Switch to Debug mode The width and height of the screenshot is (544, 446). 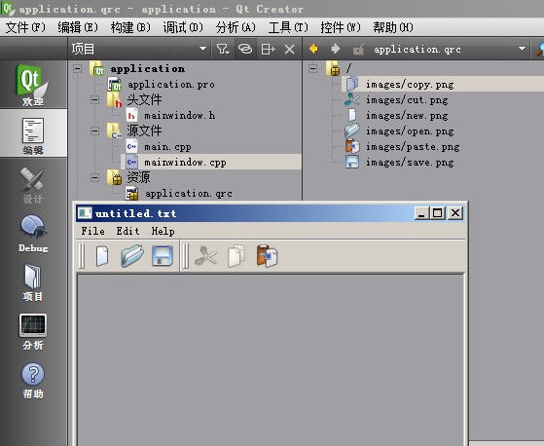[33, 234]
